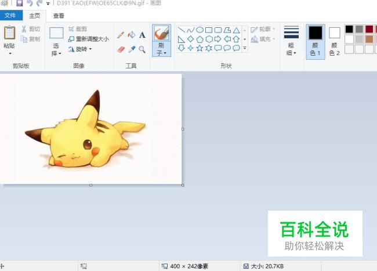Choose the Rectangle shape

point(209,30)
